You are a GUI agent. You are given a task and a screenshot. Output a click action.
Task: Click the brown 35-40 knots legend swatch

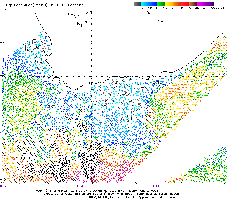point(193,4)
